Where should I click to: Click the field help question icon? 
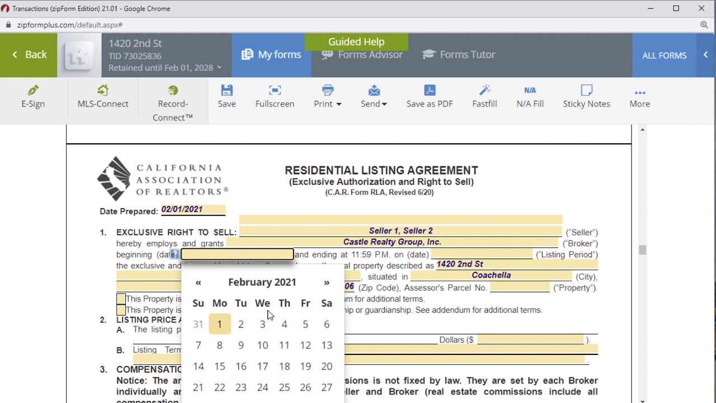tap(175, 255)
